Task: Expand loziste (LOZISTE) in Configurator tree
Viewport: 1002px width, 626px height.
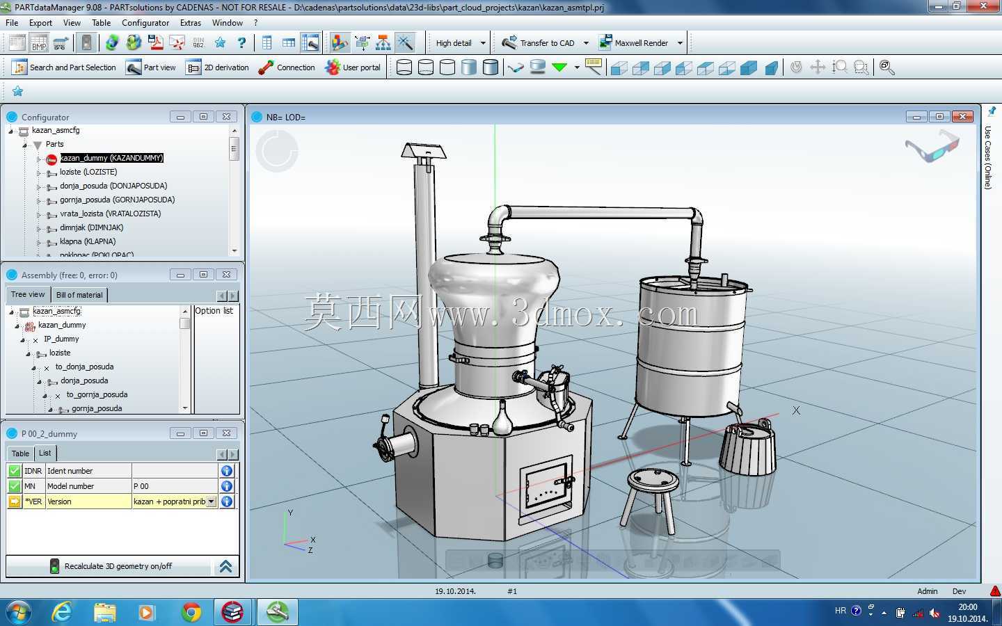Action: [x=39, y=172]
